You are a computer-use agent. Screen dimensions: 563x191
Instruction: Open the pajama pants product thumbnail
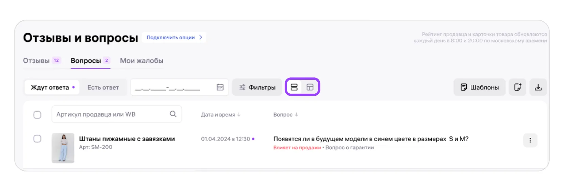coord(63,148)
